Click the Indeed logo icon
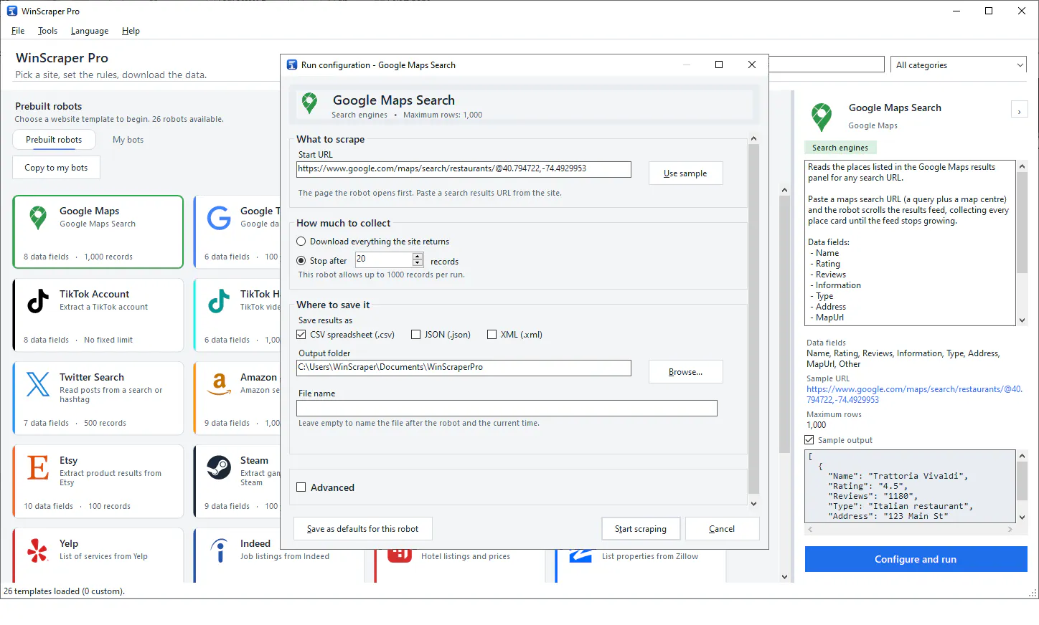The width and height of the screenshot is (1039, 625). click(x=219, y=550)
